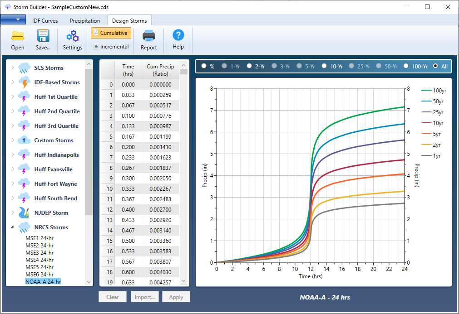The width and height of the screenshot is (459, 314).
Task: Click the IDF-Based Storms lightning icon
Action: (x=25, y=82)
